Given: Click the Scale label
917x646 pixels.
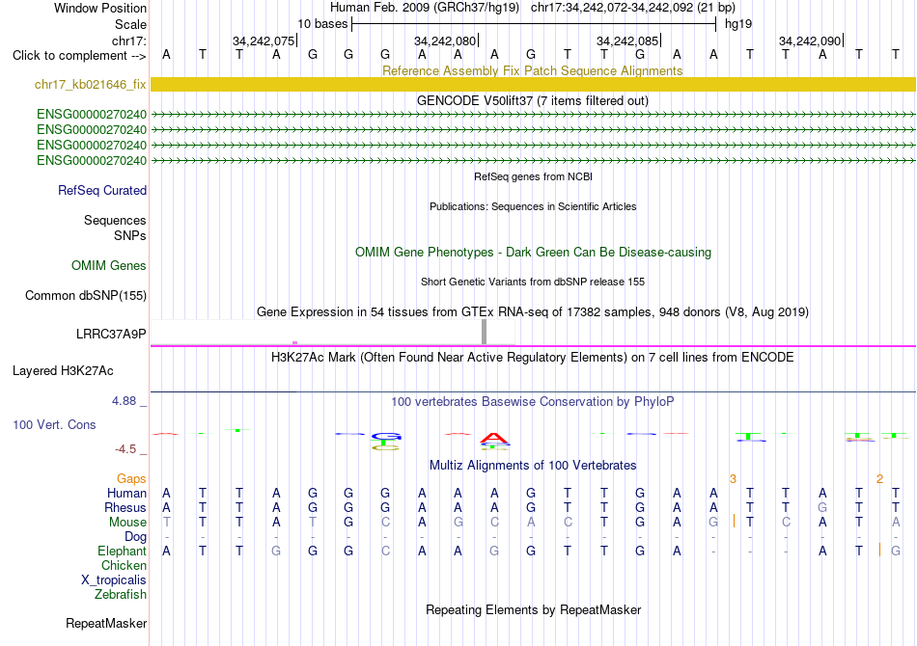Looking at the screenshot, I should (x=131, y=24).
